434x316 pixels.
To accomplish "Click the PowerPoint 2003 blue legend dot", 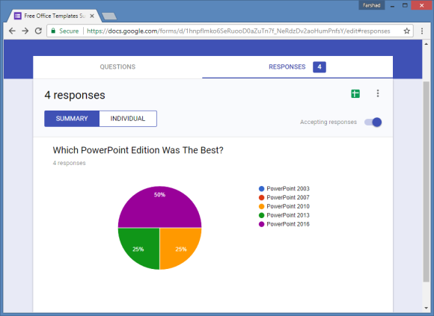I will click(x=262, y=189).
